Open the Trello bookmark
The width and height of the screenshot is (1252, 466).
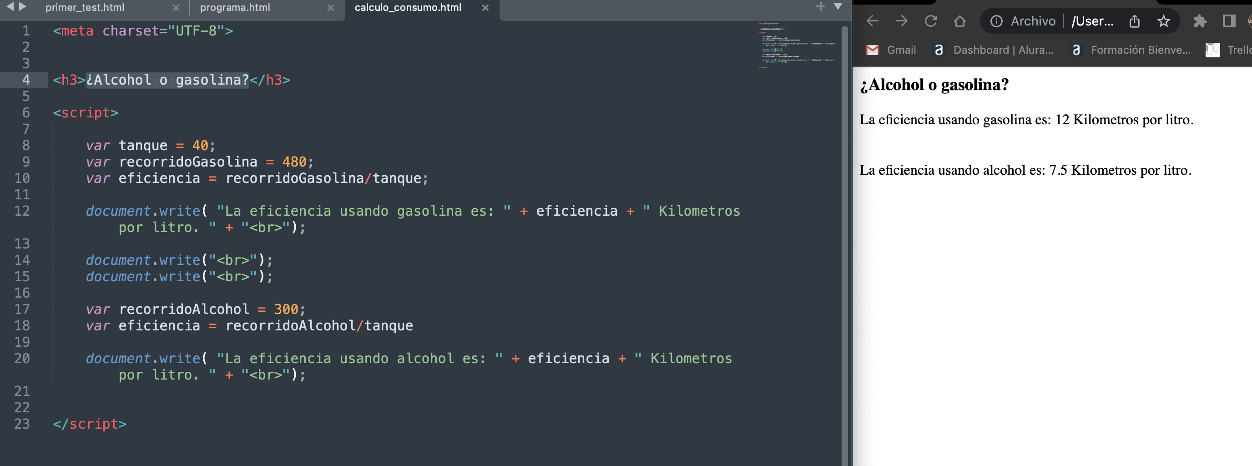[x=1229, y=50]
